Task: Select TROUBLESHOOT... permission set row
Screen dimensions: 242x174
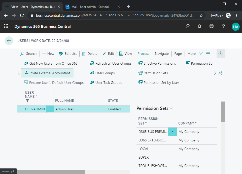Action: coord(177,166)
